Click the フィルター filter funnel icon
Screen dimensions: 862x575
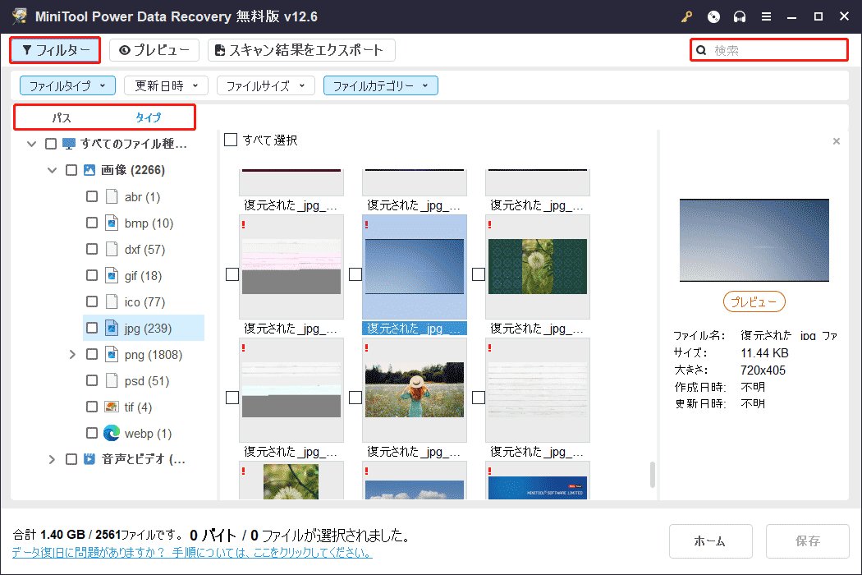pyautogui.click(x=27, y=50)
